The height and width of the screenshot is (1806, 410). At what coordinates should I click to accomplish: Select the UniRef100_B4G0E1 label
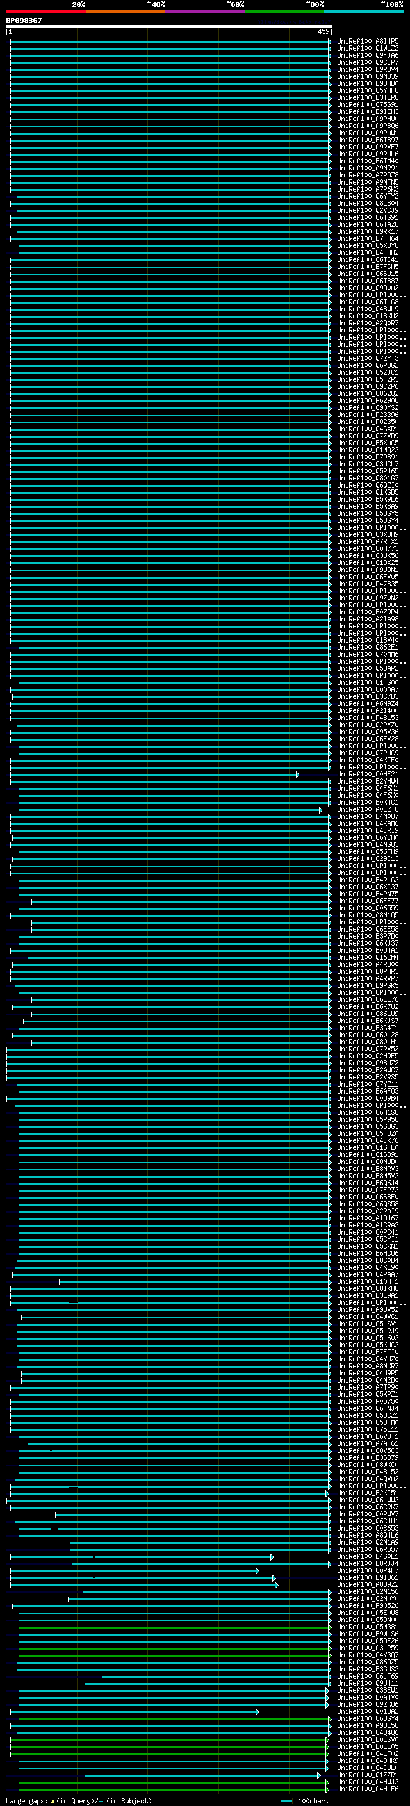click(367, 1556)
